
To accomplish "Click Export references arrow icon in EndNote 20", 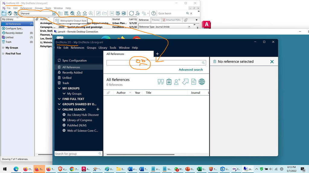I will pos(186,82).
